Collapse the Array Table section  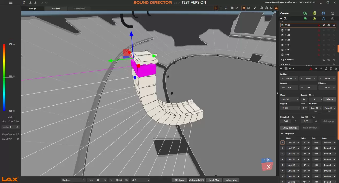pos(282,133)
